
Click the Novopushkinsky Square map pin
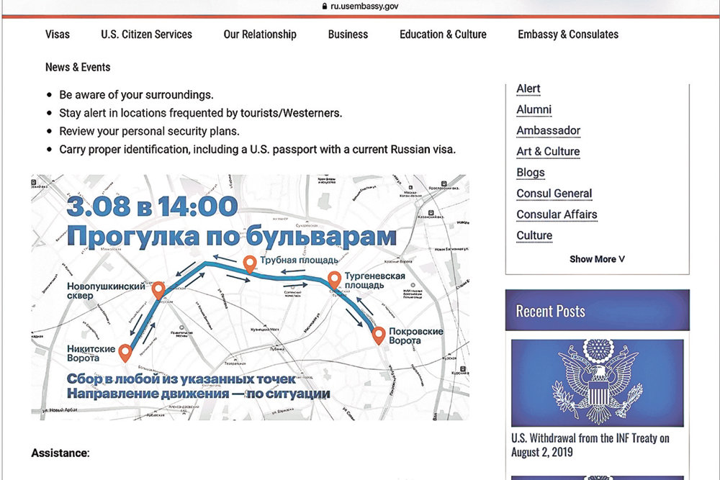point(158,290)
